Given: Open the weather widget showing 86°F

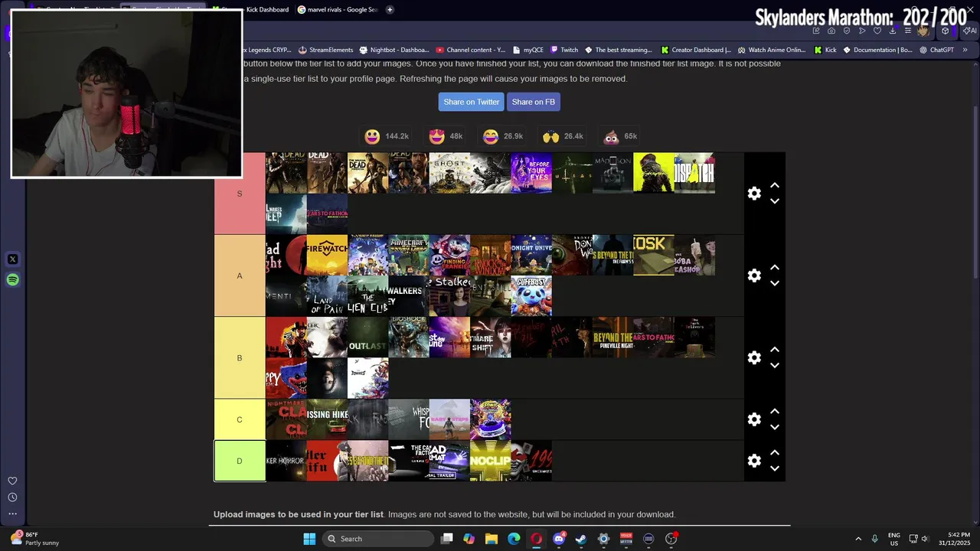Looking at the screenshot, I should pyautogui.click(x=34, y=539).
